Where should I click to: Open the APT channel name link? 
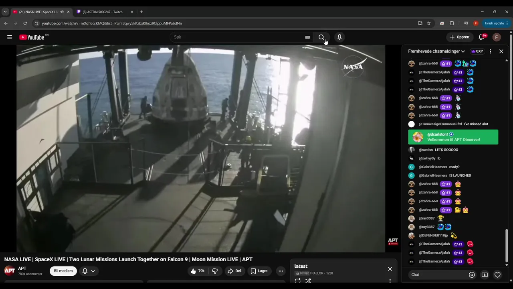click(x=22, y=269)
